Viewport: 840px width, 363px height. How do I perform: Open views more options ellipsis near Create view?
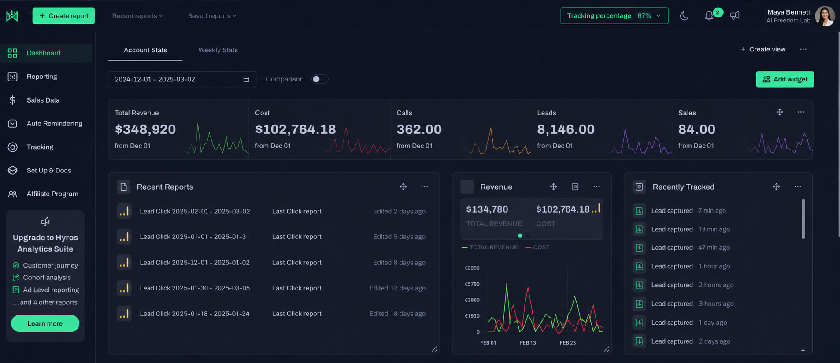point(803,49)
